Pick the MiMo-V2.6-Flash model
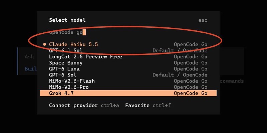 tap(128, 81)
